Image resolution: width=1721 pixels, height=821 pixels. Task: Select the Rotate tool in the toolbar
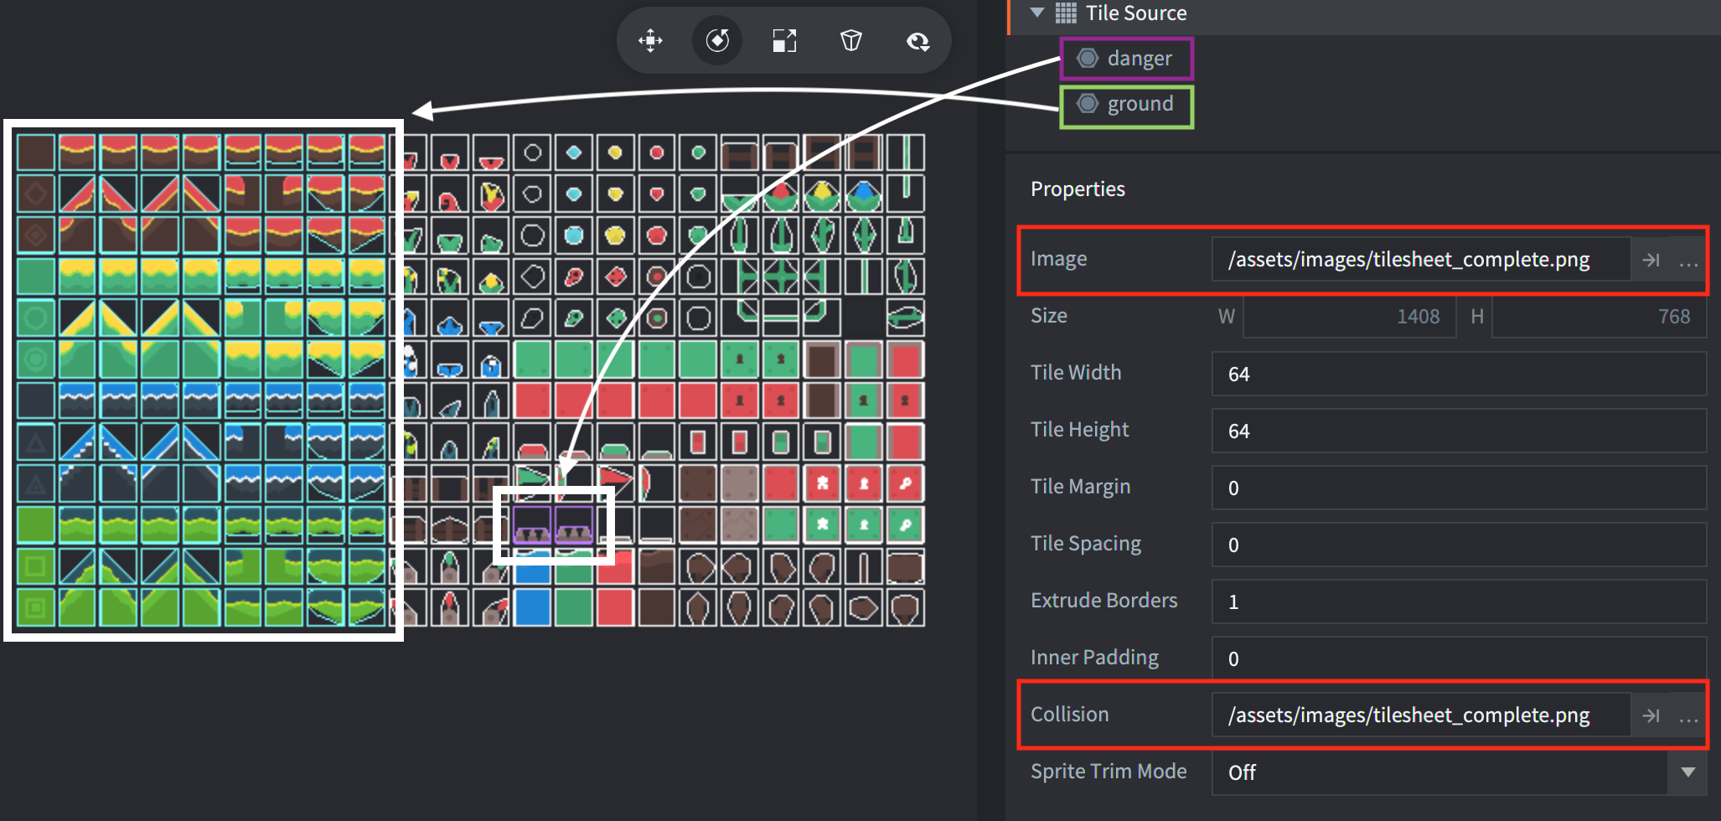(717, 40)
